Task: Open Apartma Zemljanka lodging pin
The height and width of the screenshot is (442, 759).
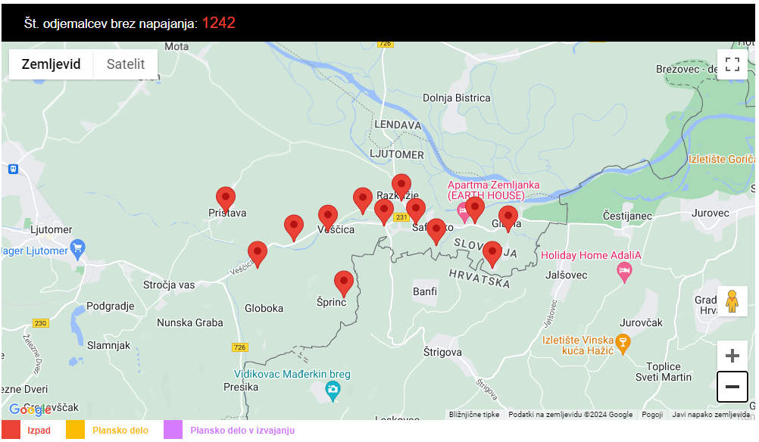Action: 463,212
